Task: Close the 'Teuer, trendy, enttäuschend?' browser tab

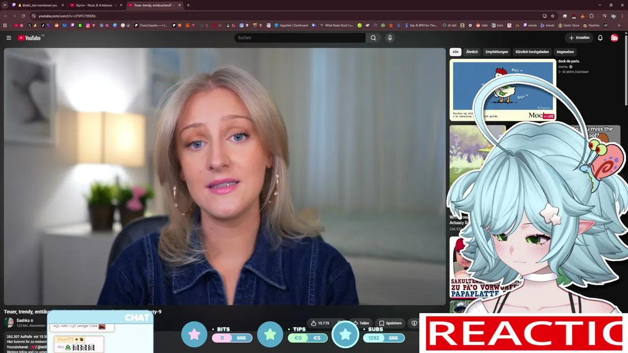Action: pyautogui.click(x=180, y=5)
